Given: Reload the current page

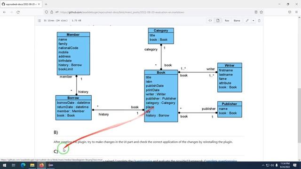Looking at the screenshot, I should 18,12.
